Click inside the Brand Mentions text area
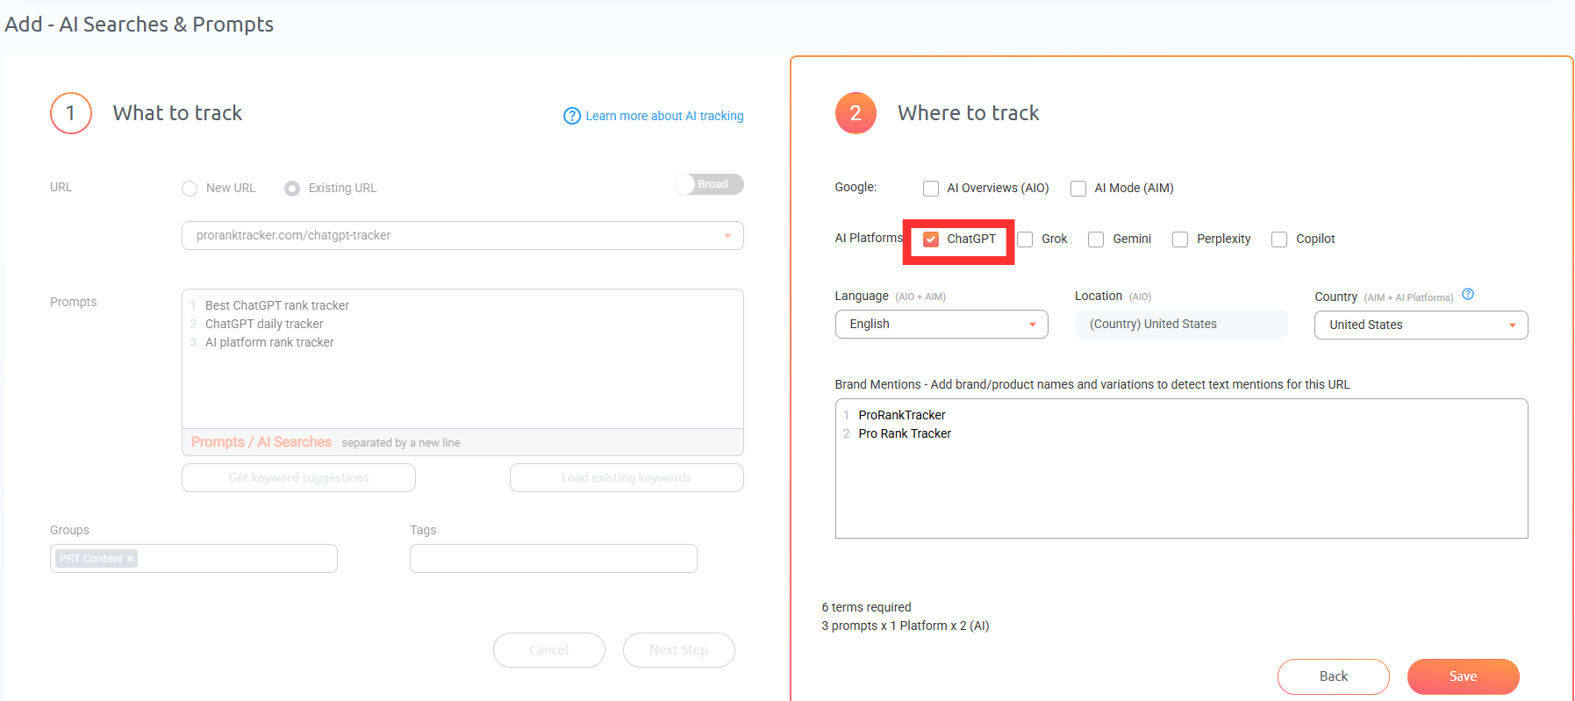Screen dimensions: 1575x701 click(1181, 469)
